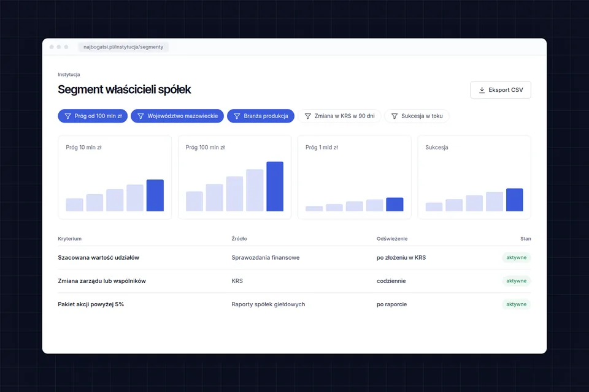Click the aktywne badge for Pakiet akcji
Image resolution: width=589 pixels, height=392 pixels.
pos(517,304)
